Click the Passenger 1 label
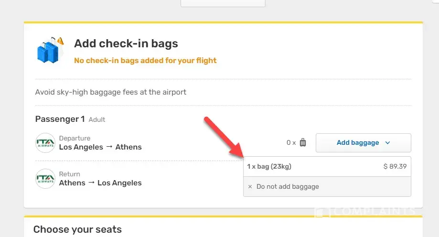The image size is (439, 237). [60, 119]
